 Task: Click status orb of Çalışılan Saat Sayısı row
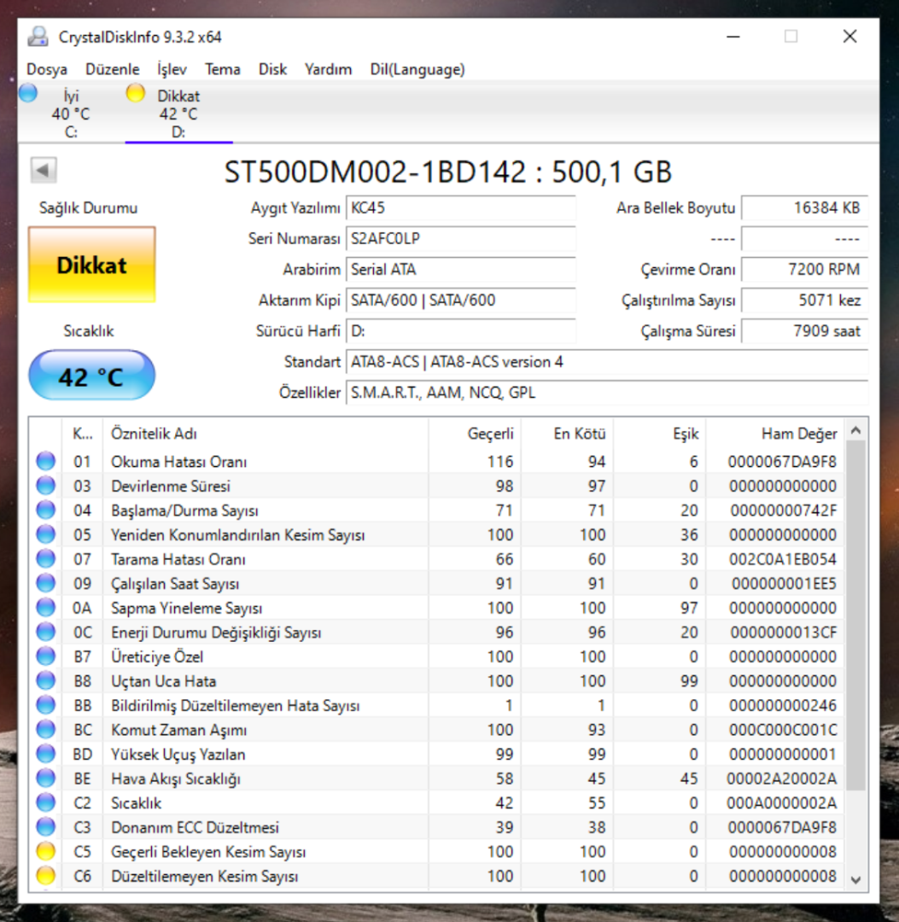tap(46, 583)
